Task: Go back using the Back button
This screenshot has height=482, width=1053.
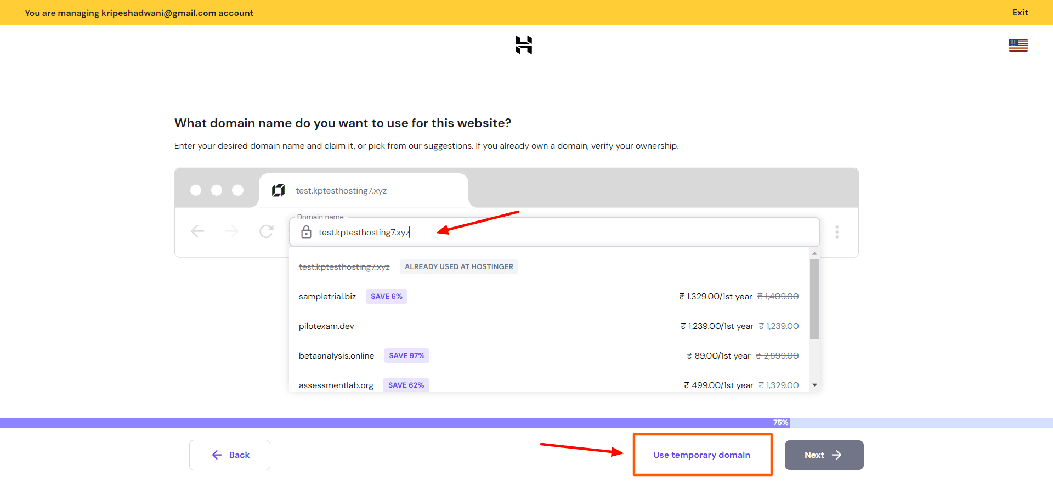Action: click(x=230, y=455)
